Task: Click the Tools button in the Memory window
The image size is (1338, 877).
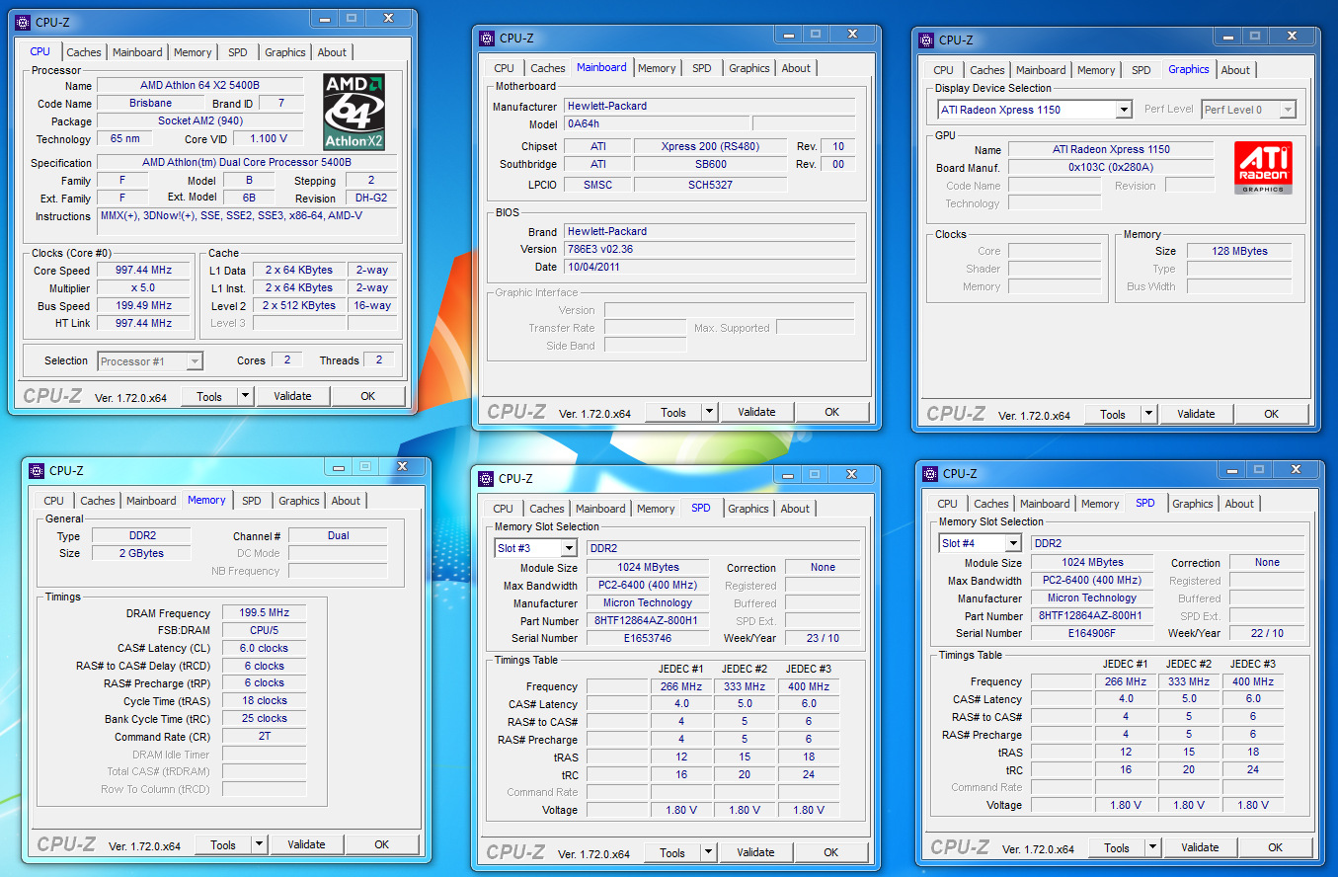Action: point(223,844)
